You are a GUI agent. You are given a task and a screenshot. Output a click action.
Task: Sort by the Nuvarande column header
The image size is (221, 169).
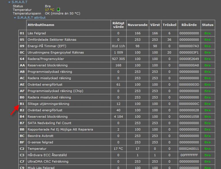tap(138, 25)
